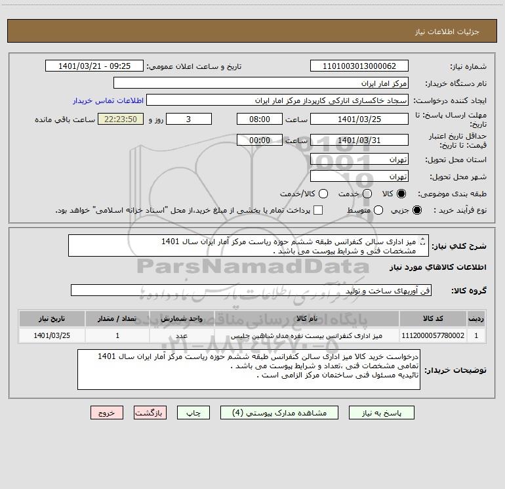Click the نام دستگاه خریدار field
This screenshot has width=505, height=489.
pyautogui.click(x=261, y=83)
